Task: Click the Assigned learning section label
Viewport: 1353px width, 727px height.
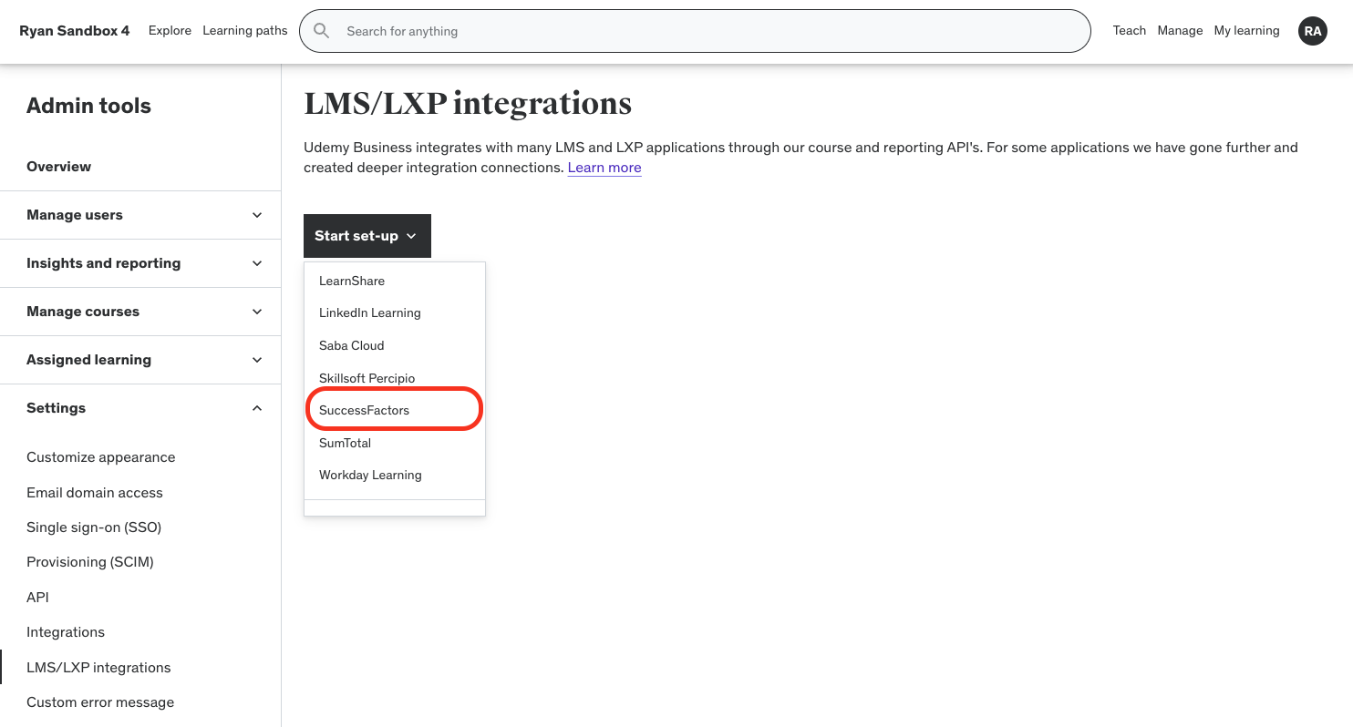Action: 89,360
